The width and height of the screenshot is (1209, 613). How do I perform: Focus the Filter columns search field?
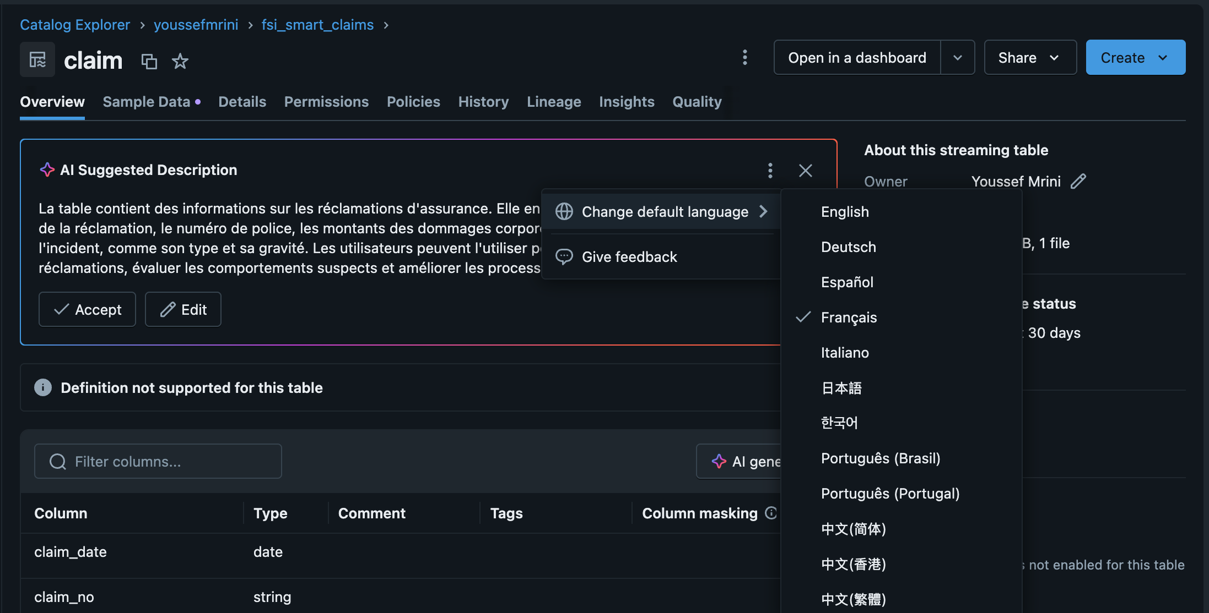158,461
